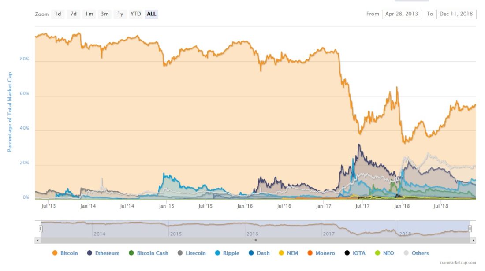485x271 pixels.
Task: Hide the Ethereum series in legend
Action: coord(103,253)
